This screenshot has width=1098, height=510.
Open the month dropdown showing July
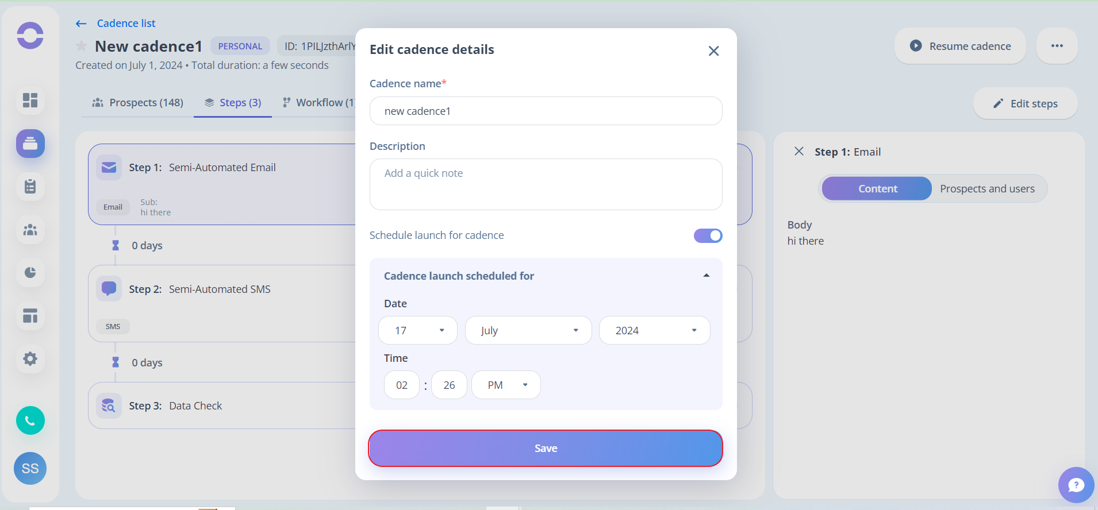[528, 330]
